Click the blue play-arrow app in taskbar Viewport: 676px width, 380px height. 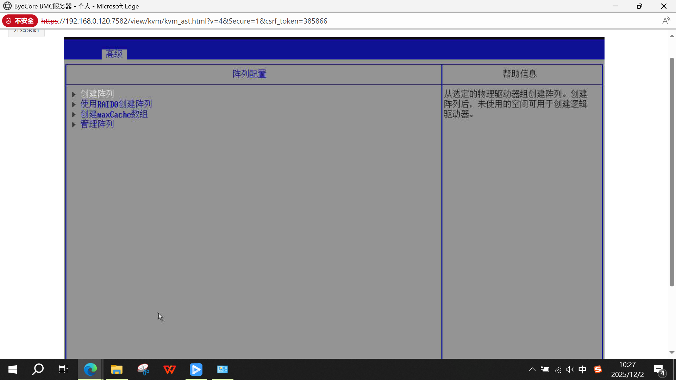(196, 369)
